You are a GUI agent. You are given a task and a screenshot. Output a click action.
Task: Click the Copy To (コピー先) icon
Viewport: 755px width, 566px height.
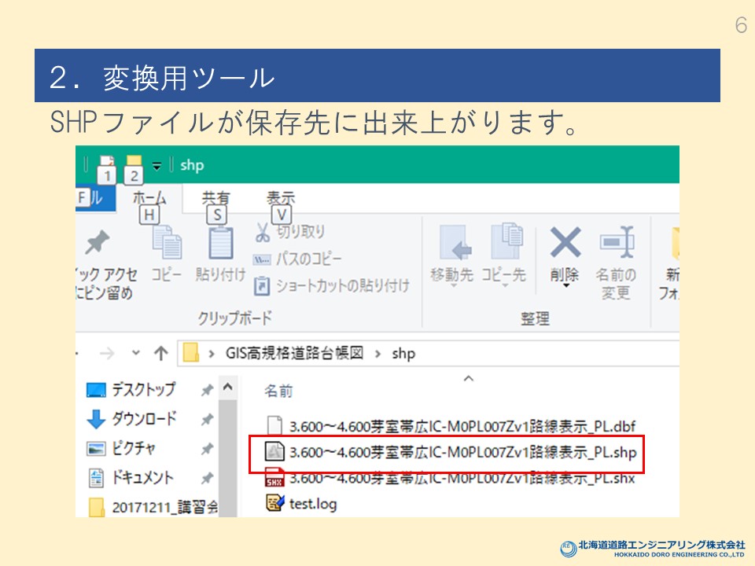[506, 244]
